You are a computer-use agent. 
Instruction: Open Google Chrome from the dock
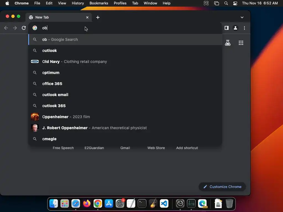98,203
